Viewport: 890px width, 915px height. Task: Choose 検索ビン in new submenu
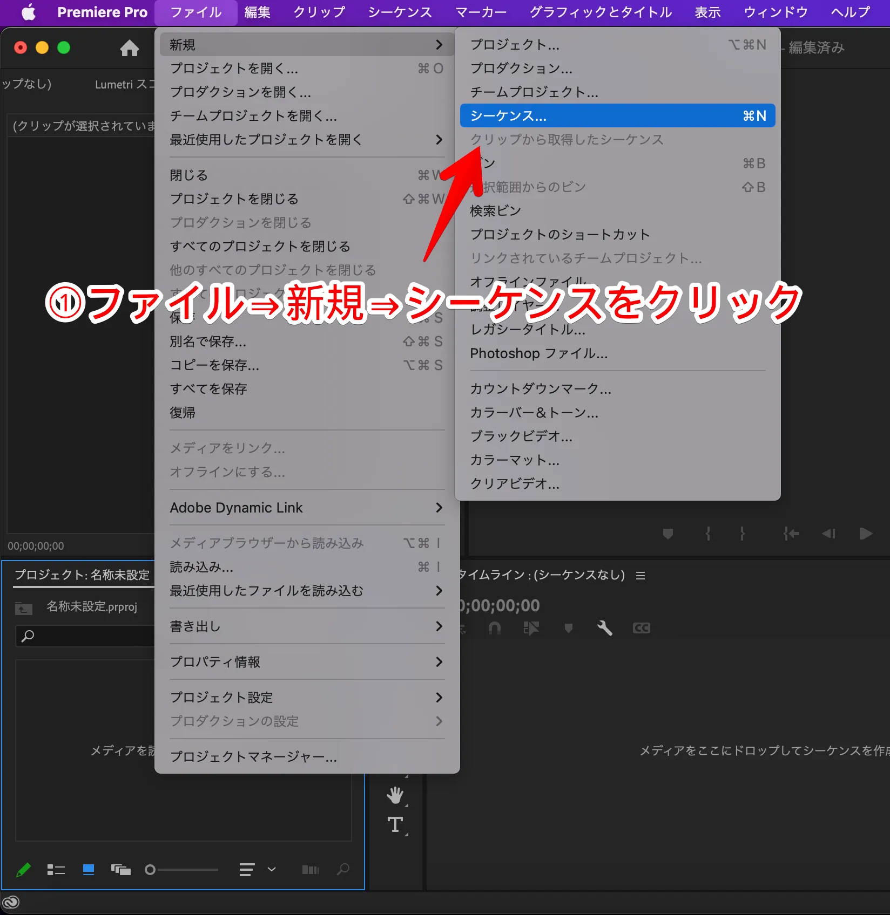pyautogui.click(x=617, y=210)
